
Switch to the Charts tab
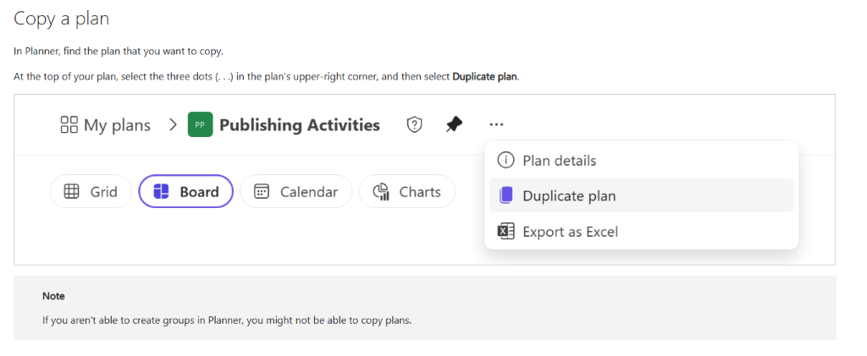tap(407, 191)
